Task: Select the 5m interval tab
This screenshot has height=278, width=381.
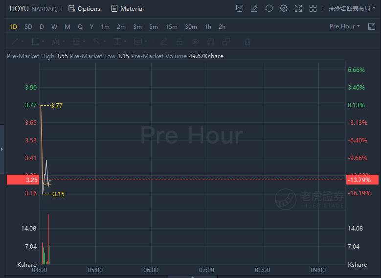Action: [153, 27]
